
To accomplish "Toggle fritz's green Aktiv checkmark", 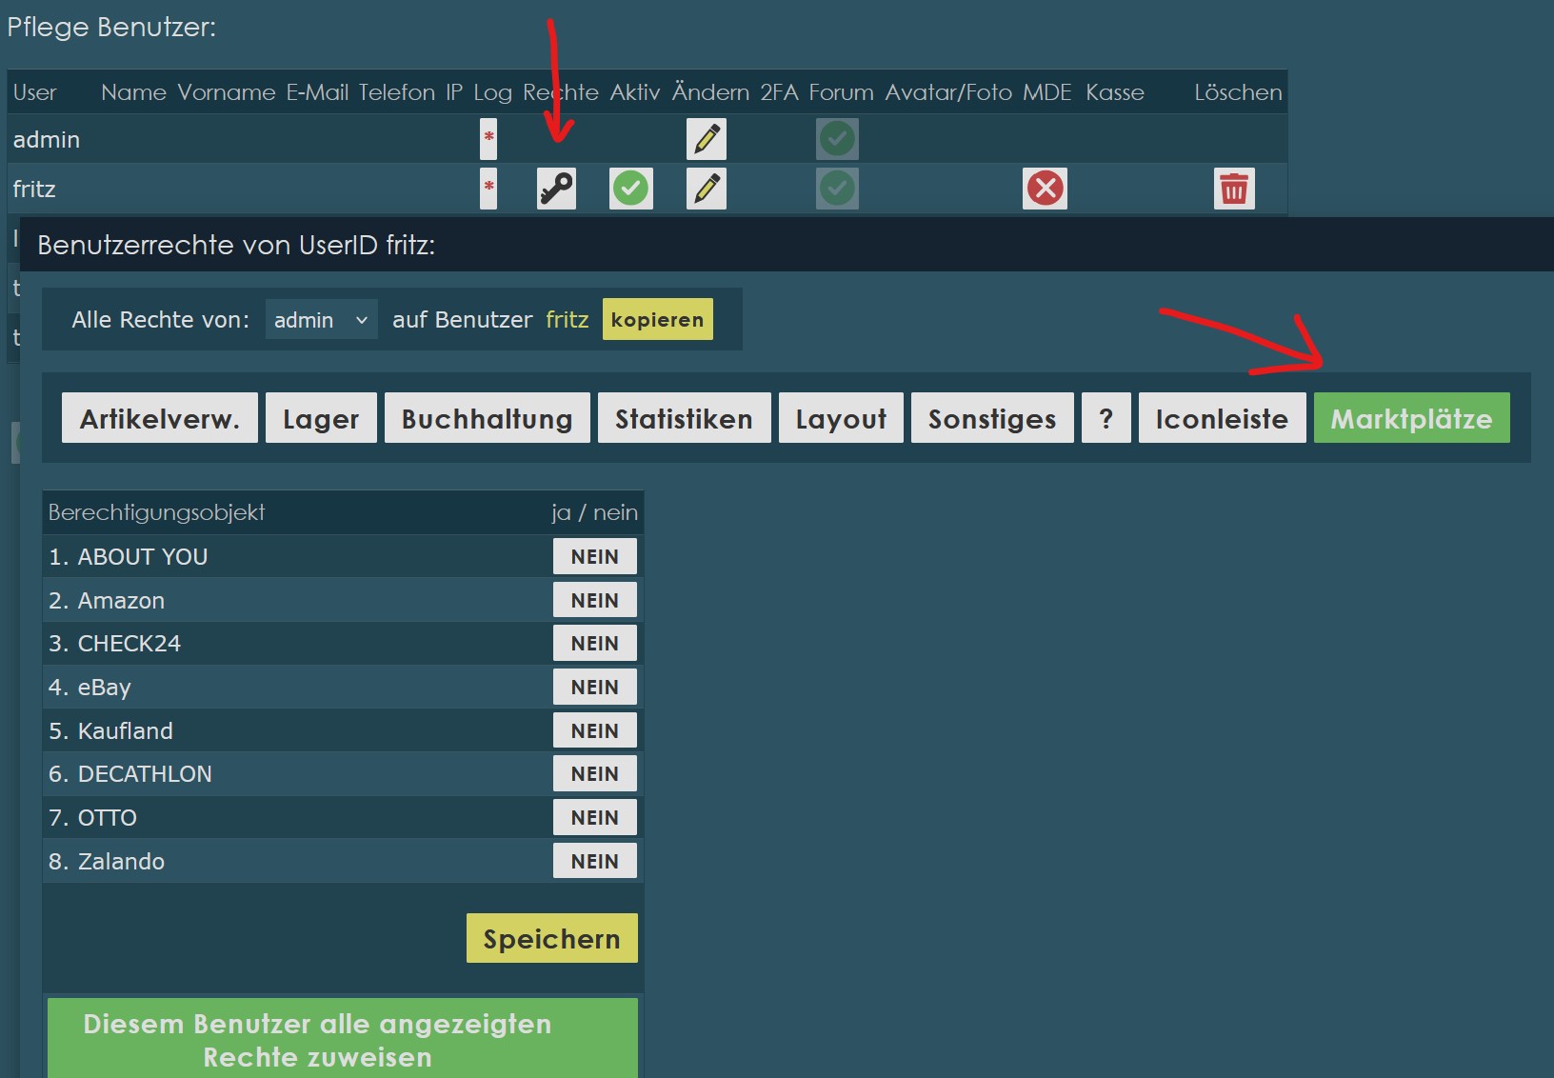I will tap(630, 189).
